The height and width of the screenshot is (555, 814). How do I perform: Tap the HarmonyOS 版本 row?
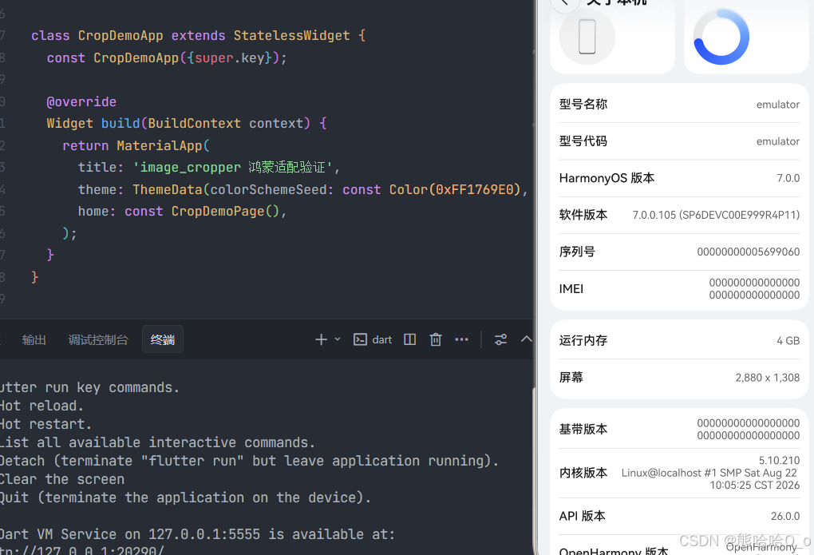(x=679, y=178)
